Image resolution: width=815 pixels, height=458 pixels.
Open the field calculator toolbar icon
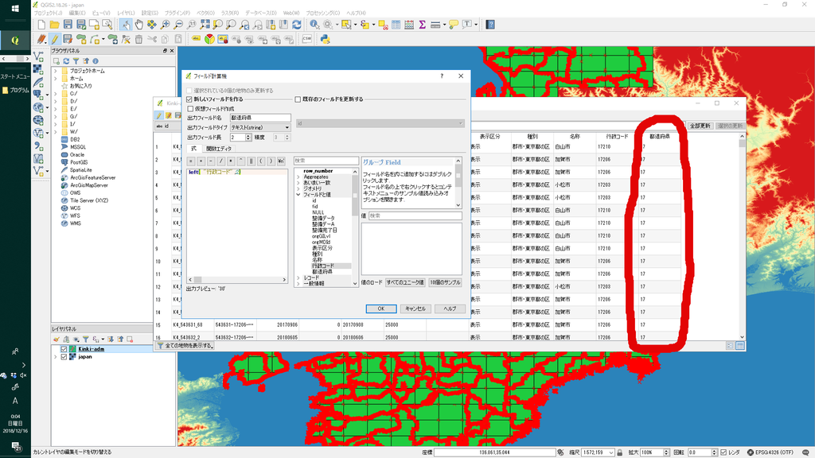[x=409, y=25]
